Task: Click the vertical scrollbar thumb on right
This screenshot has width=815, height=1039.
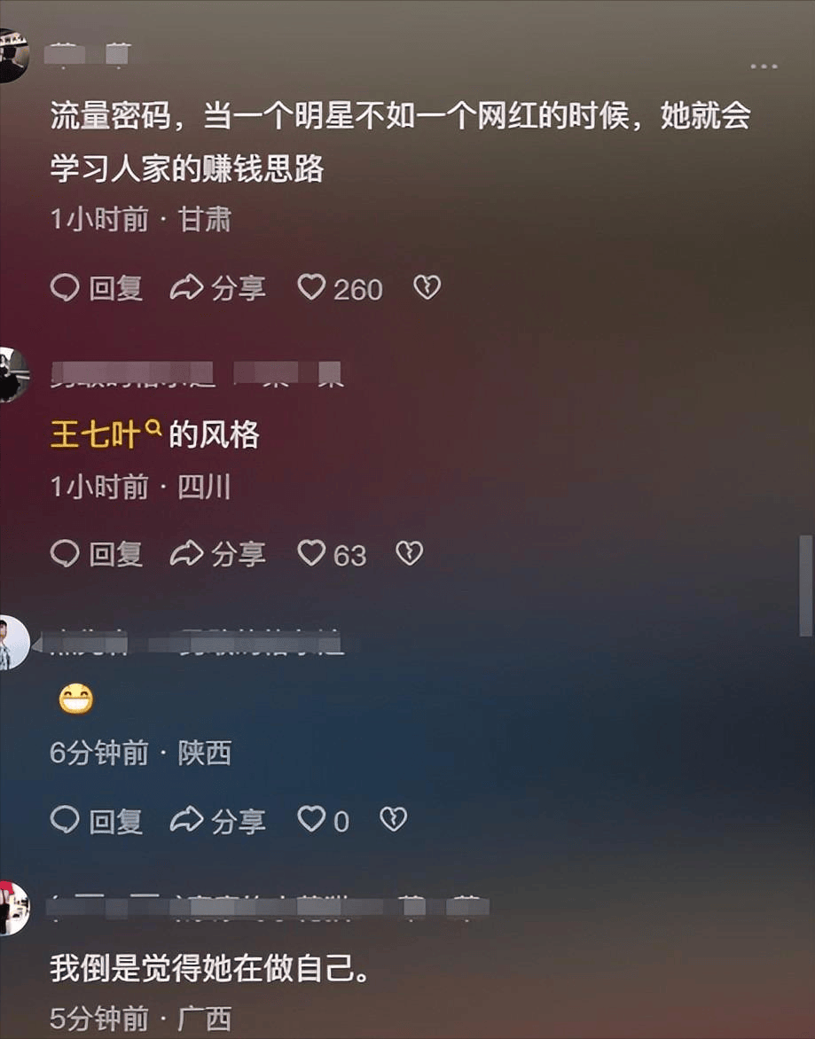Action: point(806,586)
